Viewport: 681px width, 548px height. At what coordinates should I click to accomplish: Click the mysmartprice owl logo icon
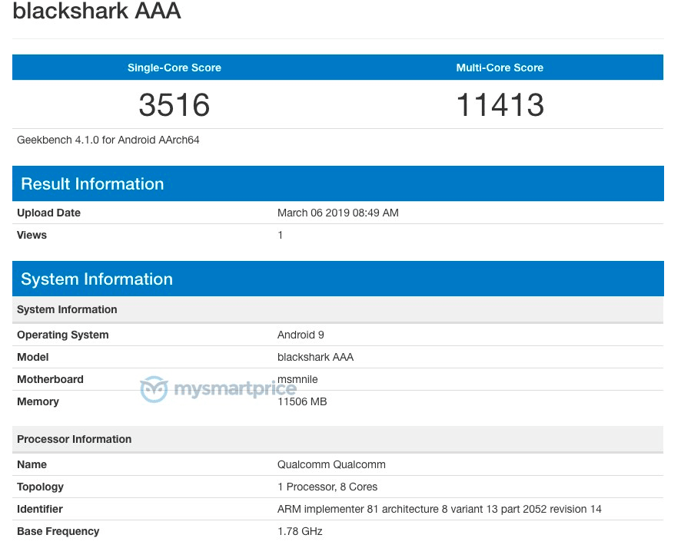tap(154, 389)
